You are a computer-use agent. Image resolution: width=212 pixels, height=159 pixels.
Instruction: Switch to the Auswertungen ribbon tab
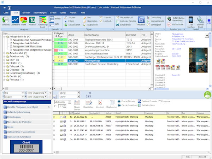40,13
